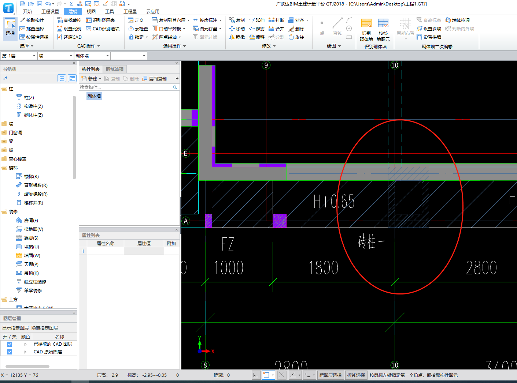Image resolution: width=517 pixels, height=383 pixels.
Task: Click 层间复制 button
Action: click(x=155, y=79)
